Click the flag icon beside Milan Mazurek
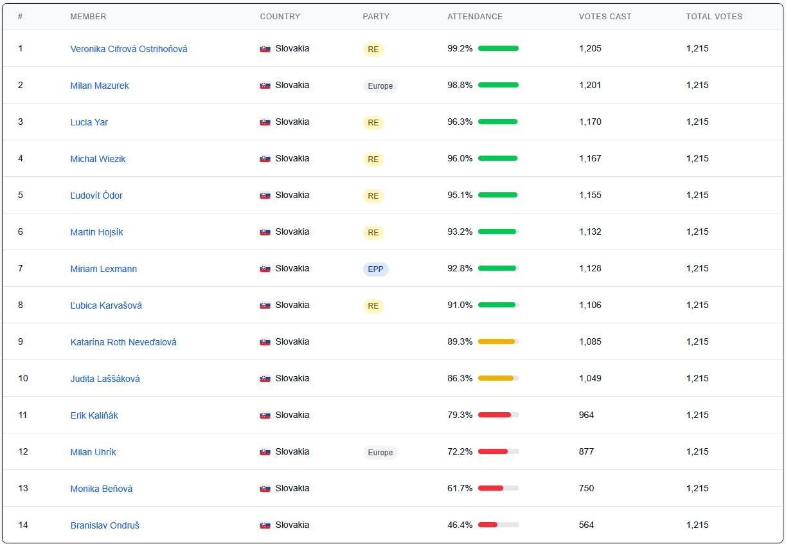 click(265, 86)
